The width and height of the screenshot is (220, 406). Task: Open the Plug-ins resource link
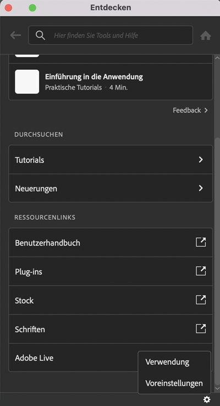click(x=111, y=271)
